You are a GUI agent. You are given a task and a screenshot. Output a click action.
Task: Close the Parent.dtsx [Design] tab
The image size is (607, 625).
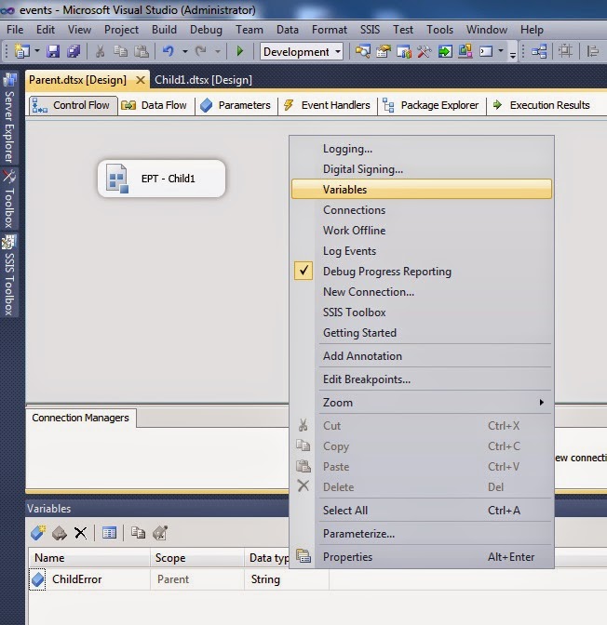tap(140, 80)
